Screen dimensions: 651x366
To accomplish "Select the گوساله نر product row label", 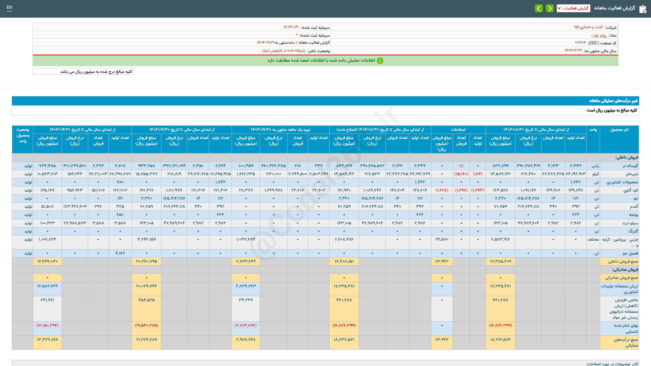I will tap(630, 166).
